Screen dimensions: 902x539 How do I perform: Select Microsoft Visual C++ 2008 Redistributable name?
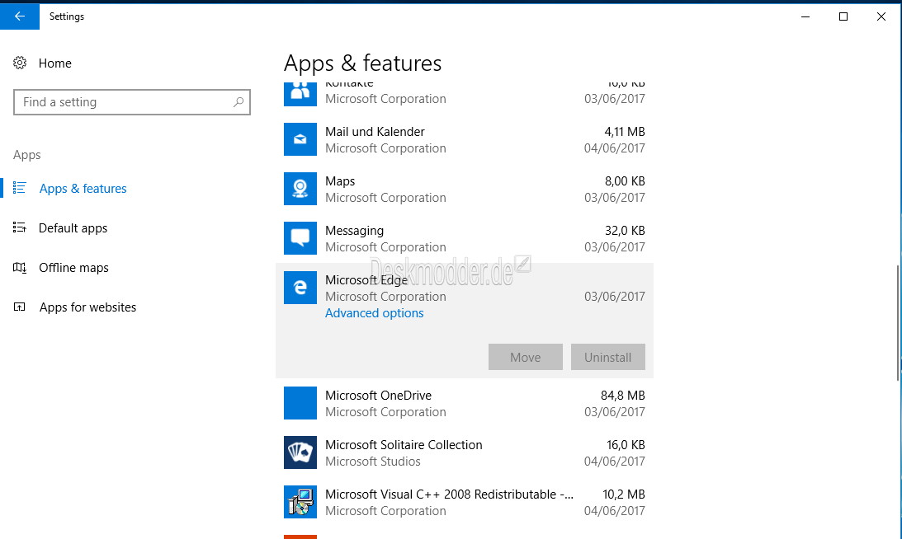point(449,494)
